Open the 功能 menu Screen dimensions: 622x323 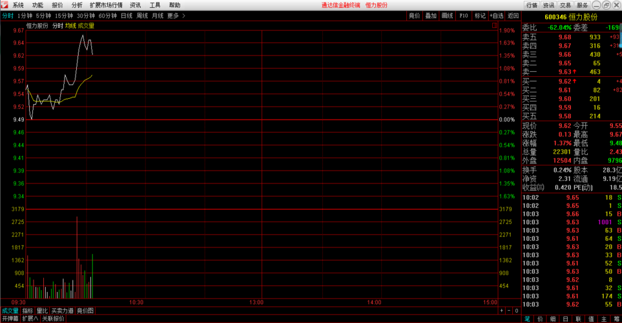tap(37, 5)
